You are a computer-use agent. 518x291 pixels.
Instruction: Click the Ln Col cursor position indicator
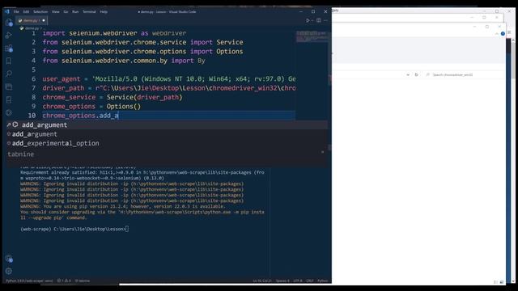tap(262, 280)
